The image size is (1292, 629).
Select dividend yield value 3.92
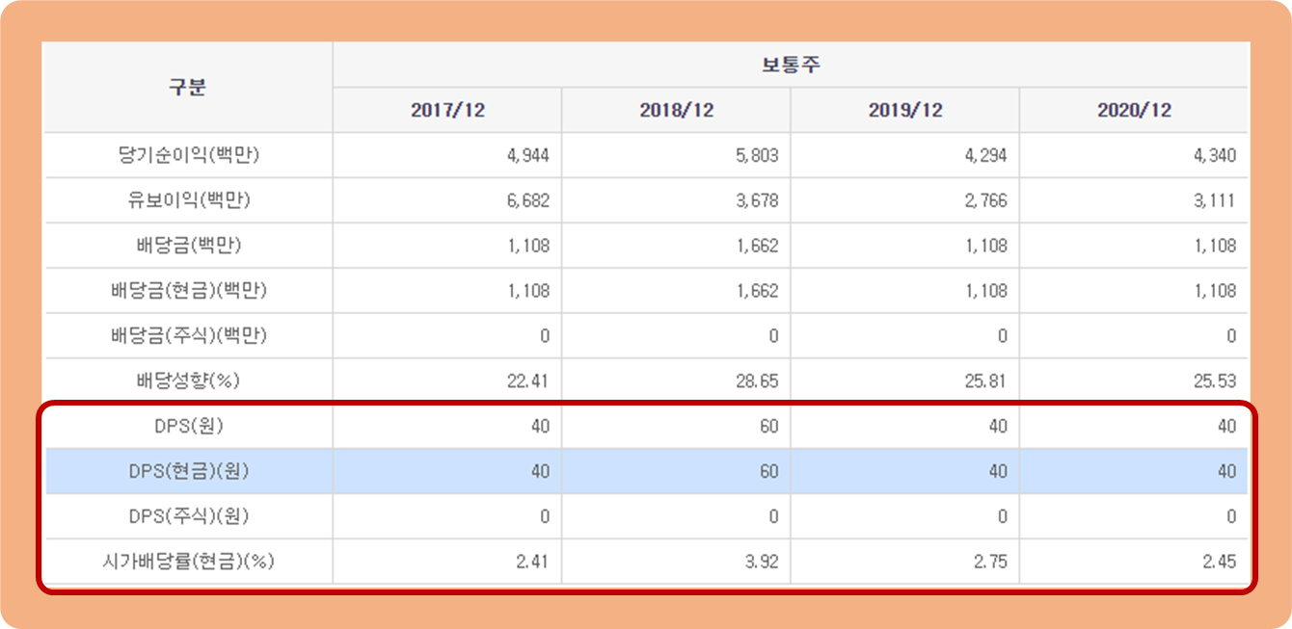point(761,562)
